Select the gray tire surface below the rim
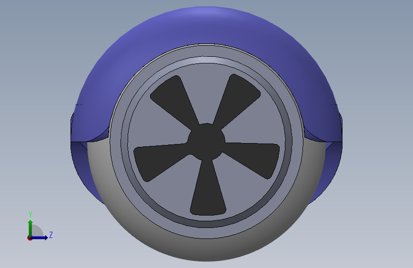 (x=207, y=249)
